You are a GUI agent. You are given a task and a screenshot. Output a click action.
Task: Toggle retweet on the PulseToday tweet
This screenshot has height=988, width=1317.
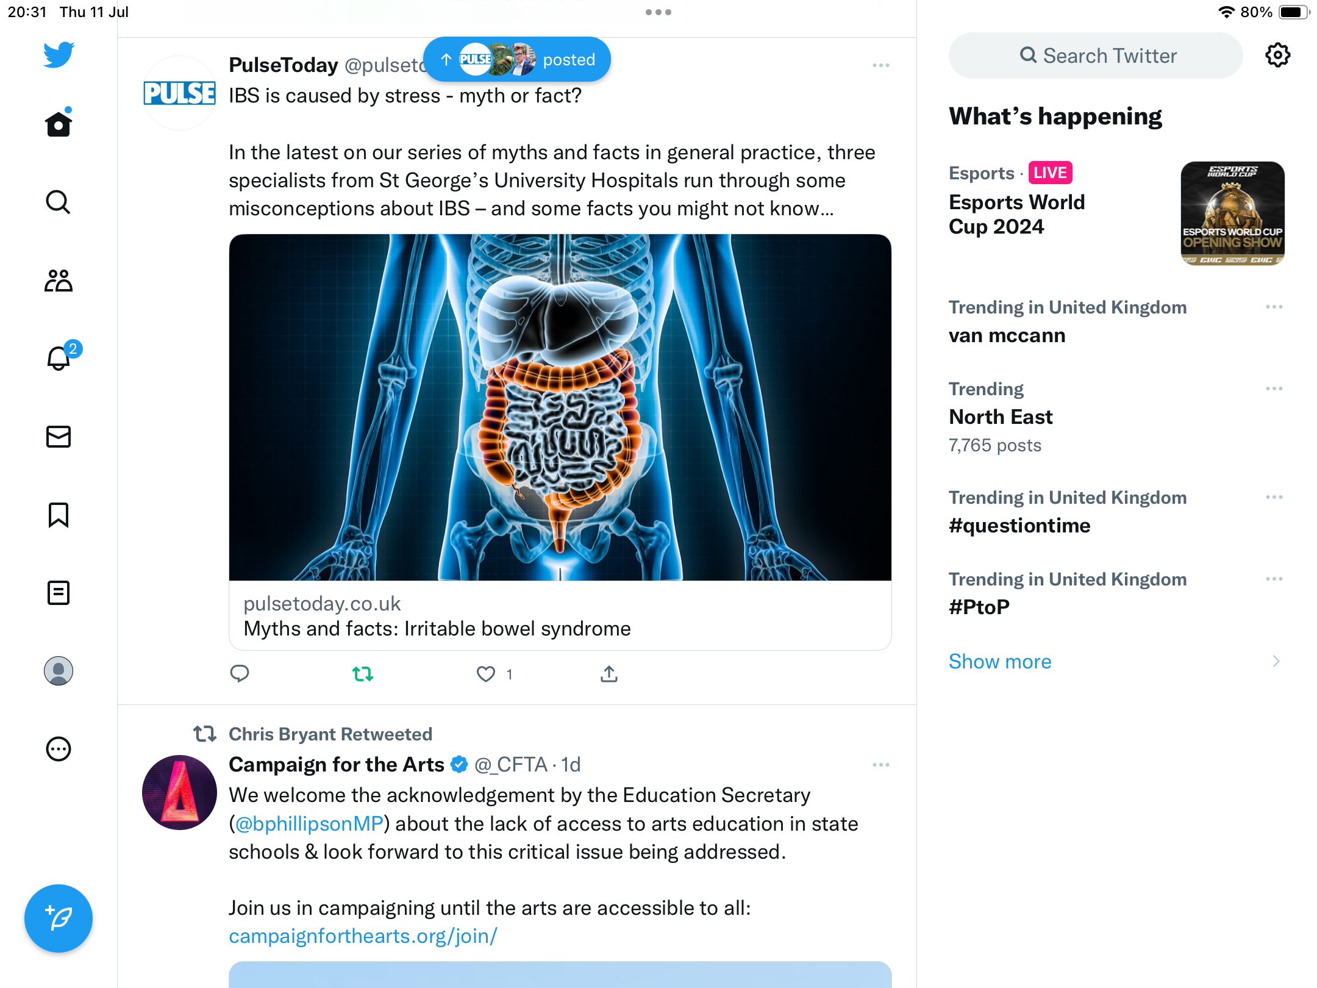click(x=363, y=674)
